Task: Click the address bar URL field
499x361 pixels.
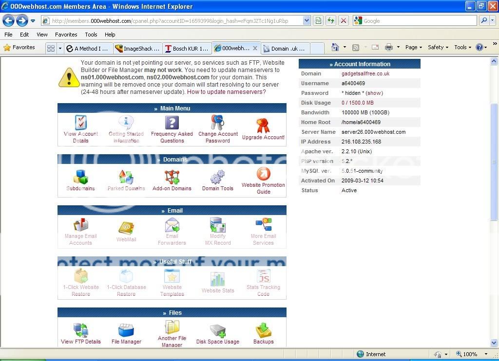Action: click(176, 21)
